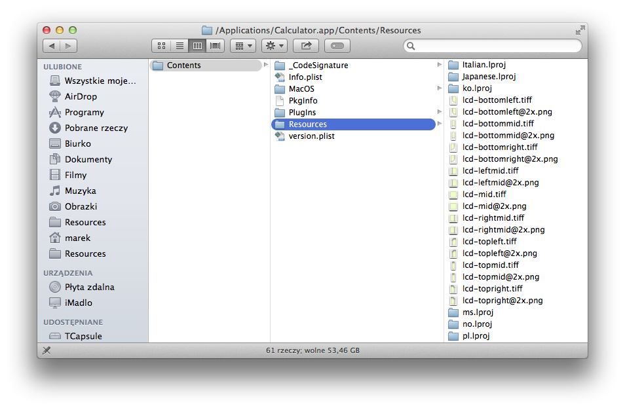Click the status bar icon at bottom left
This screenshot has height=410, width=625.
47,350
